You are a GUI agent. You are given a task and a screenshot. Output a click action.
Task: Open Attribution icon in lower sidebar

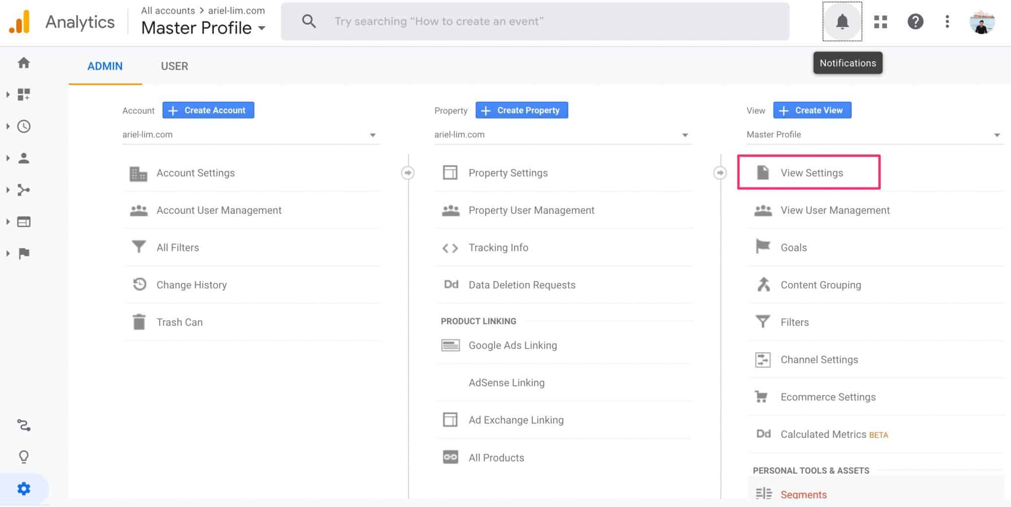coord(24,425)
